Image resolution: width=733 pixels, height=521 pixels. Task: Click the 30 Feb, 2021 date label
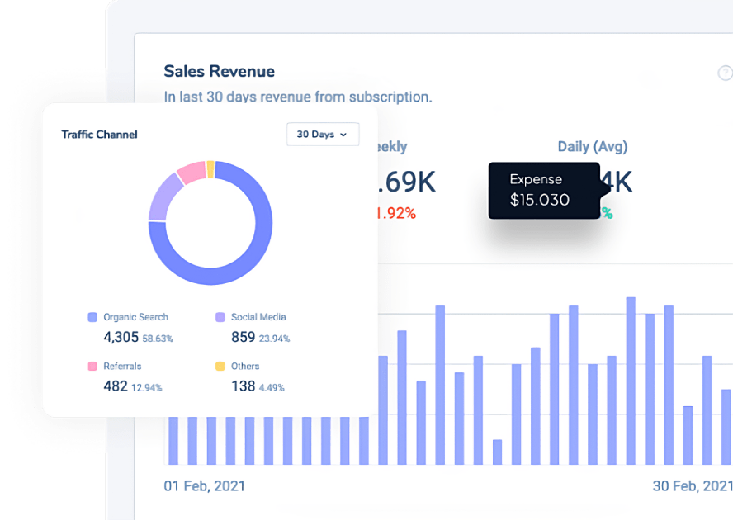pyautogui.click(x=692, y=485)
